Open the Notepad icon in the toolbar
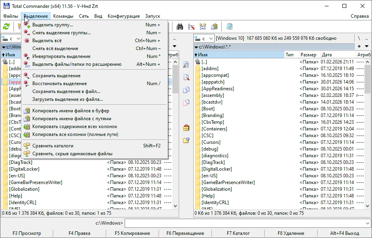The width and height of the screenshot is (372, 238). point(230,26)
